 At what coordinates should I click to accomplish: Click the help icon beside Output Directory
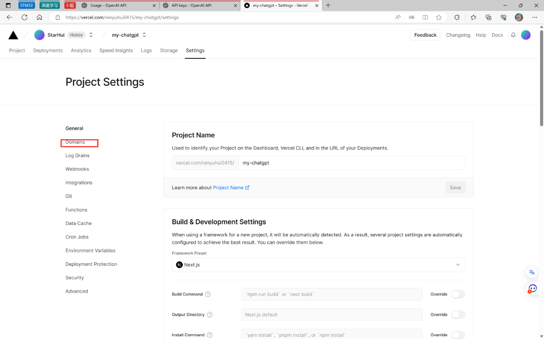[x=210, y=315]
